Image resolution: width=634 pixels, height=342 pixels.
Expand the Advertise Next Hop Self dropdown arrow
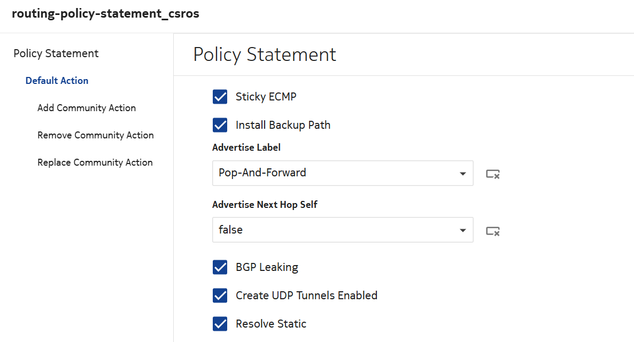[x=462, y=230]
